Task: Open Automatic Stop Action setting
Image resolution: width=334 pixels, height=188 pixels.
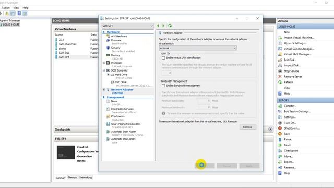Action: click(123, 139)
